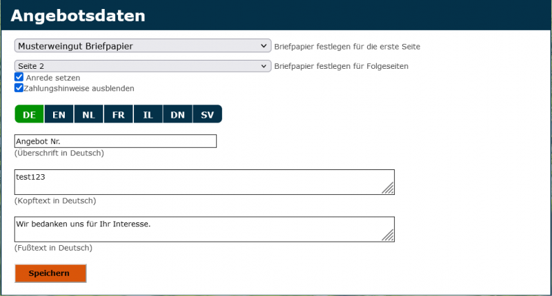Viewport: 552px width, 296px height.
Task: Open the FR language tab
Action: (x=118, y=114)
